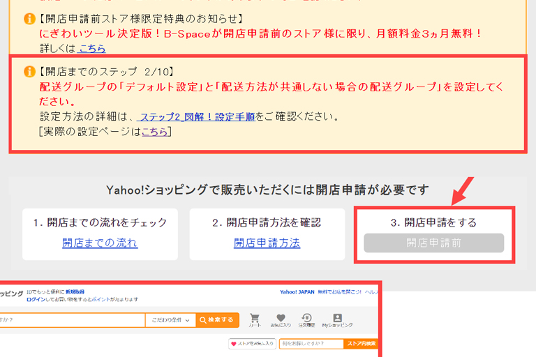This screenshot has width=536, height=357.
Task: Expand the こだわり条件 dropdown
Action: 170,320
